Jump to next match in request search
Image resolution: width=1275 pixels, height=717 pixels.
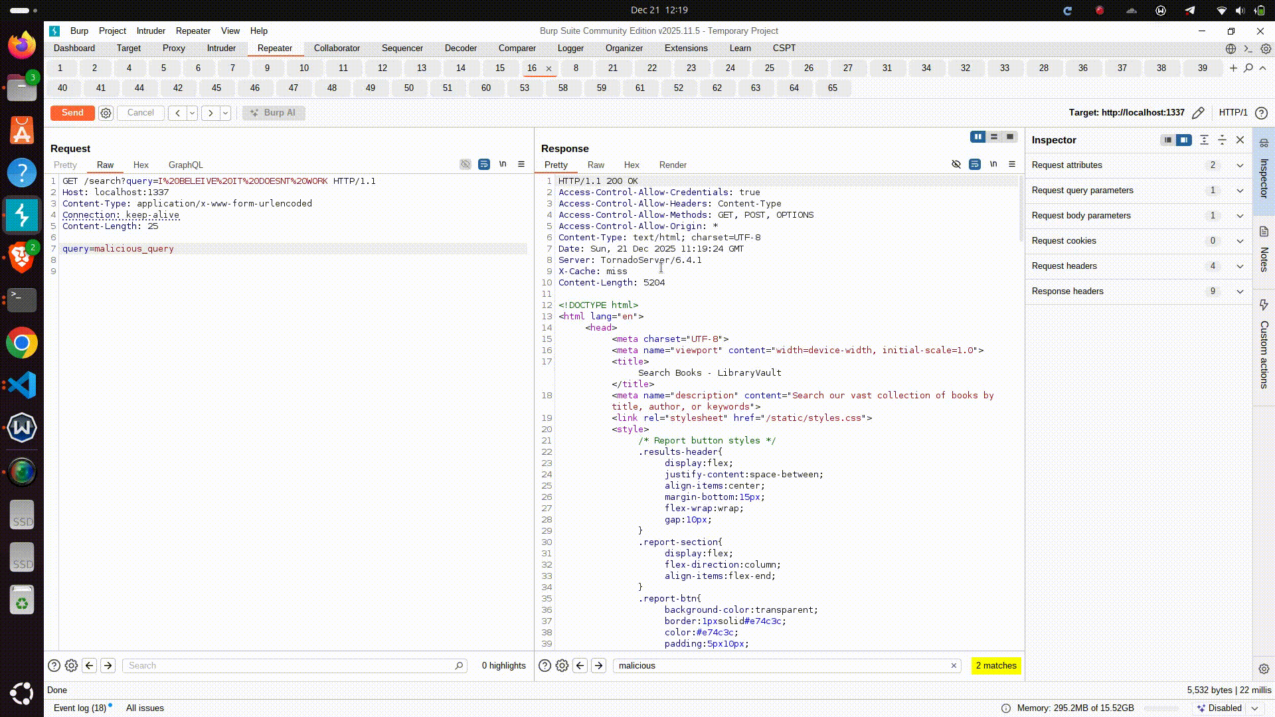pyautogui.click(x=108, y=665)
